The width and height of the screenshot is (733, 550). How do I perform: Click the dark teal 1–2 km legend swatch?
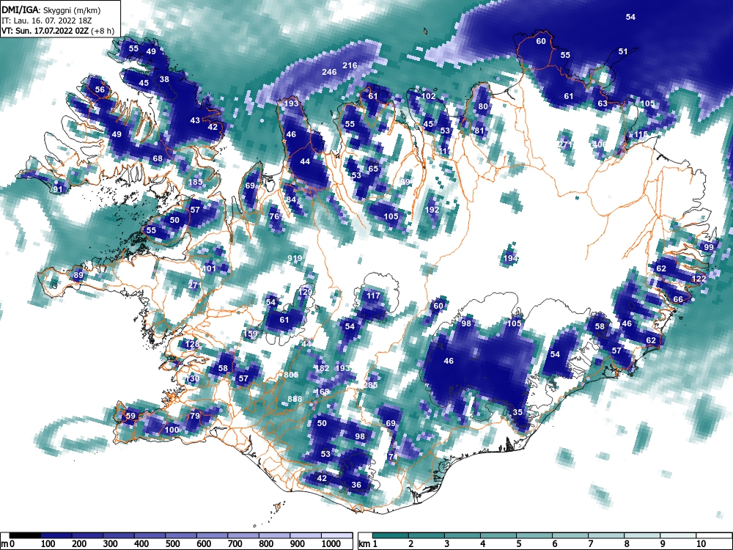point(391,535)
